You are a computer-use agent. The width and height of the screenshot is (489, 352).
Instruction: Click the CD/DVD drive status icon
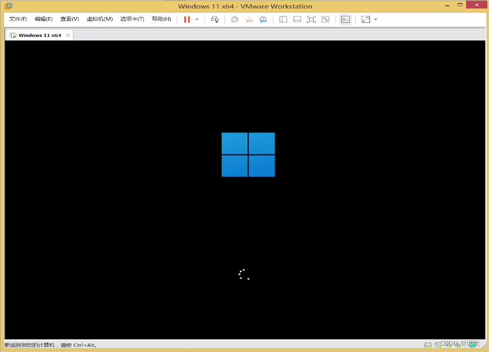(x=438, y=345)
